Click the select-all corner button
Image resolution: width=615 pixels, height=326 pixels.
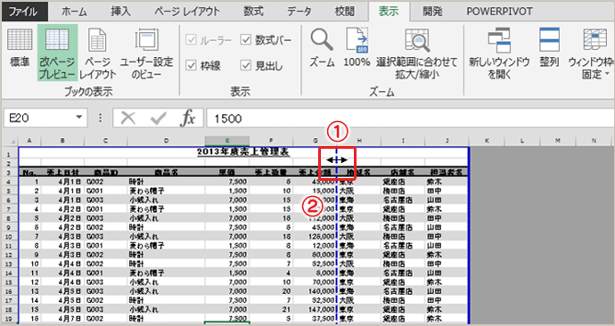click(11, 141)
